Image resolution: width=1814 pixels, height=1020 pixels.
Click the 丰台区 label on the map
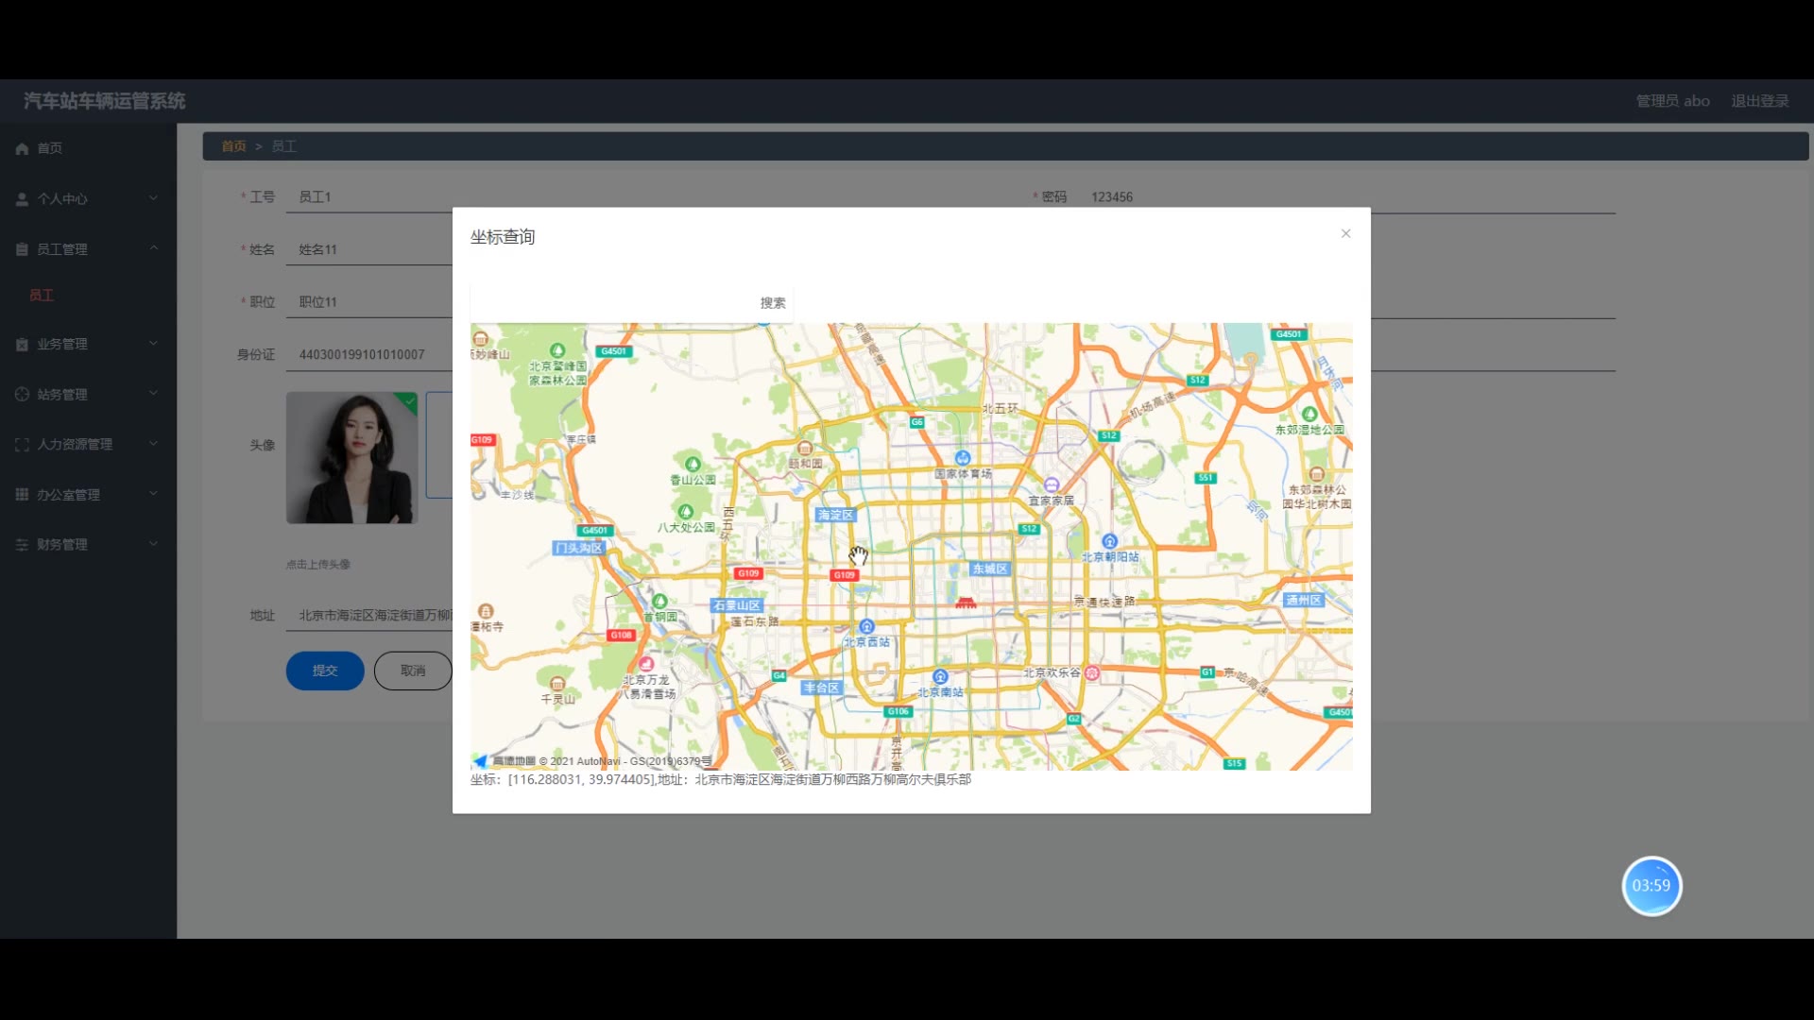pyautogui.click(x=821, y=688)
